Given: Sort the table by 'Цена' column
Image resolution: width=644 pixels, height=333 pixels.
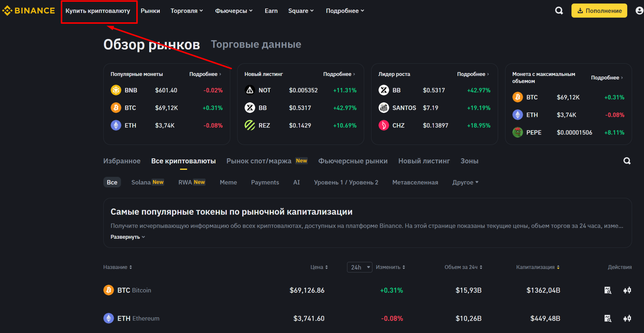Looking at the screenshot, I should 319,267.
